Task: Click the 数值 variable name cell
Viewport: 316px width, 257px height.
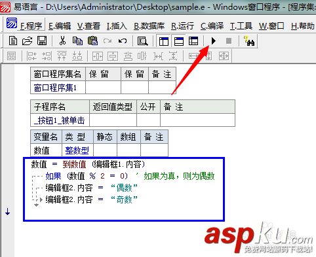Action: (x=47, y=150)
